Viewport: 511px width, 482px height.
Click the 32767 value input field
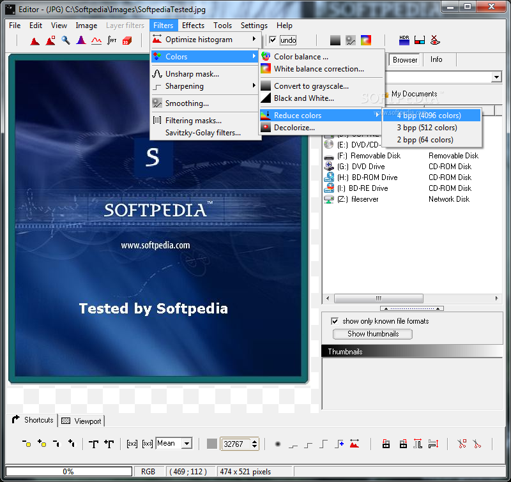click(x=236, y=444)
